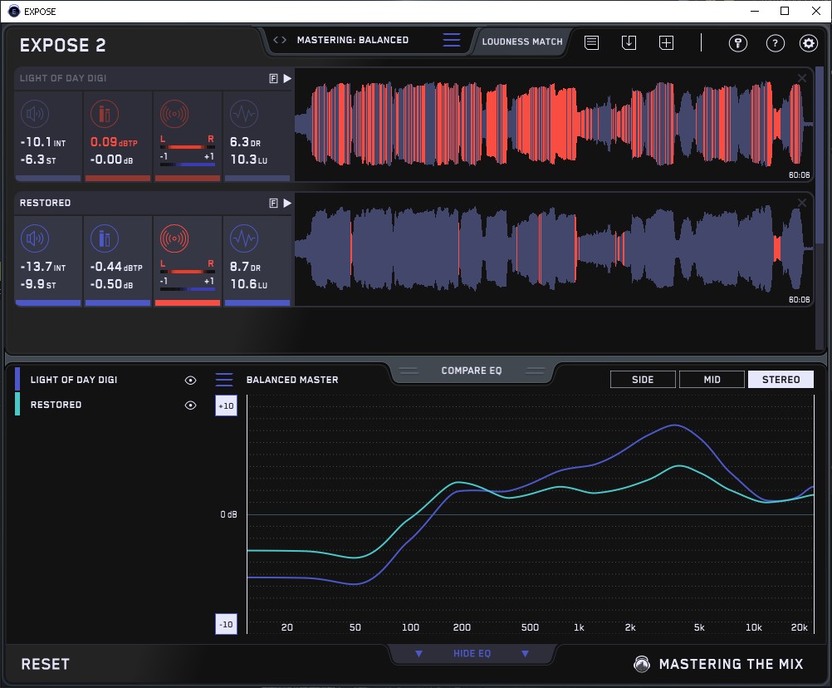The image size is (832, 688).
Task: Click the question mark help icon
Action: (x=775, y=43)
